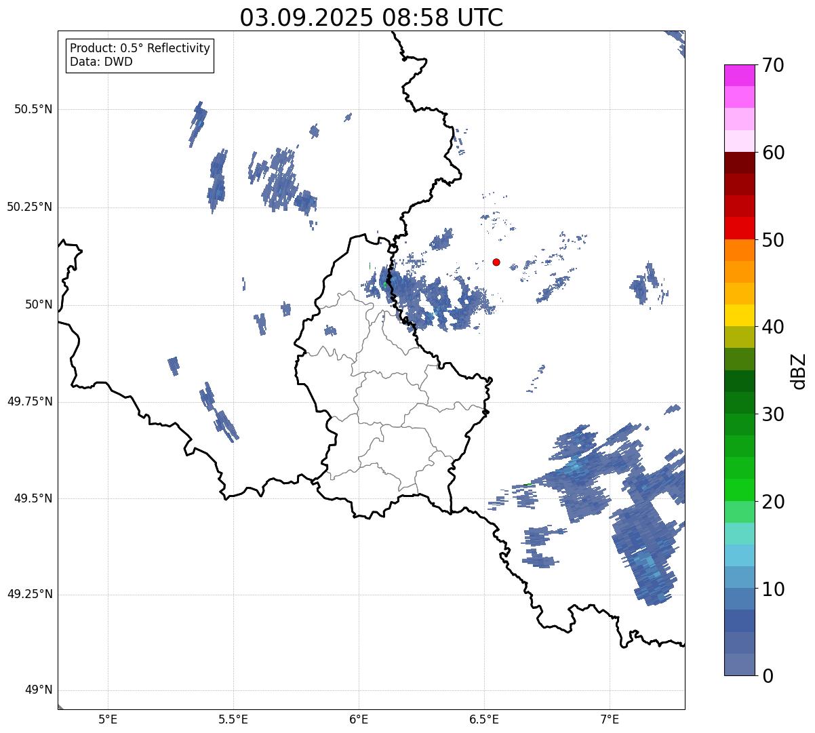Click the colorbar 50 tick label
This screenshot has height=733, width=815.
coord(773,240)
